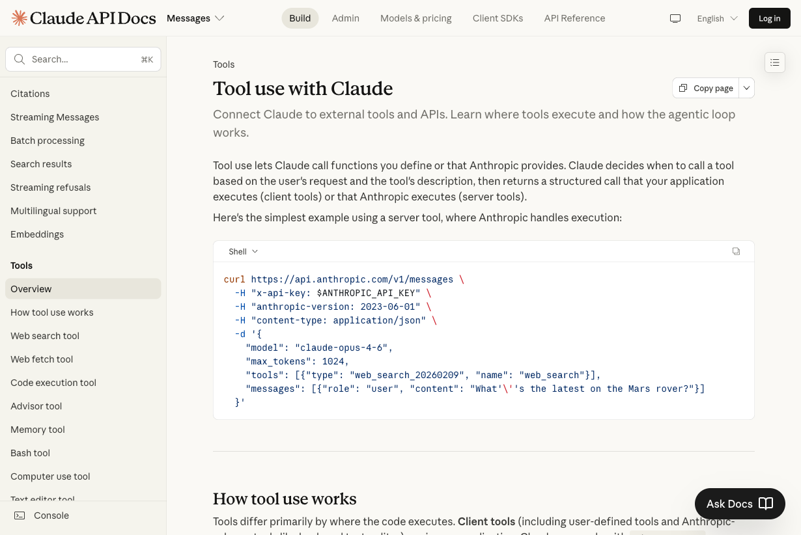Image resolution: width=801 pixels, height=535 pixels.
Task: Open the Console link in sidebar
Action: tap(51, 515)
